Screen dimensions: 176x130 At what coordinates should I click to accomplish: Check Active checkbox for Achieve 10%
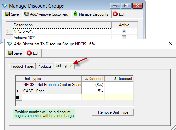[124, 37]
